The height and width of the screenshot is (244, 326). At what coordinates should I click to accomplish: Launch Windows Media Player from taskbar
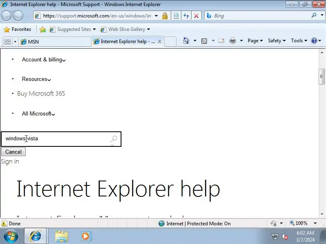click(x=86, y=236)
